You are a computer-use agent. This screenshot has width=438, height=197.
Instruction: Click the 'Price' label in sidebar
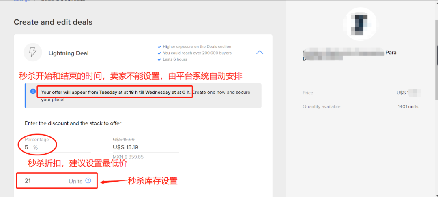[308, 93]
